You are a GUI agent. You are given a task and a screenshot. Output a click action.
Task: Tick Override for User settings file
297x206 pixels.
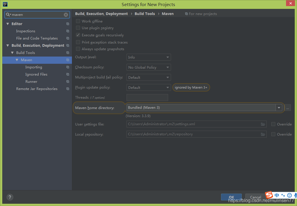[x=273, y=124]
